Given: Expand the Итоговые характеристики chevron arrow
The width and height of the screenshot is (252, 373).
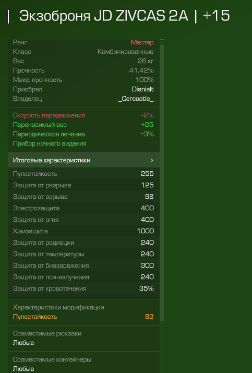Looking at the screenshot, I should point(152,160).
